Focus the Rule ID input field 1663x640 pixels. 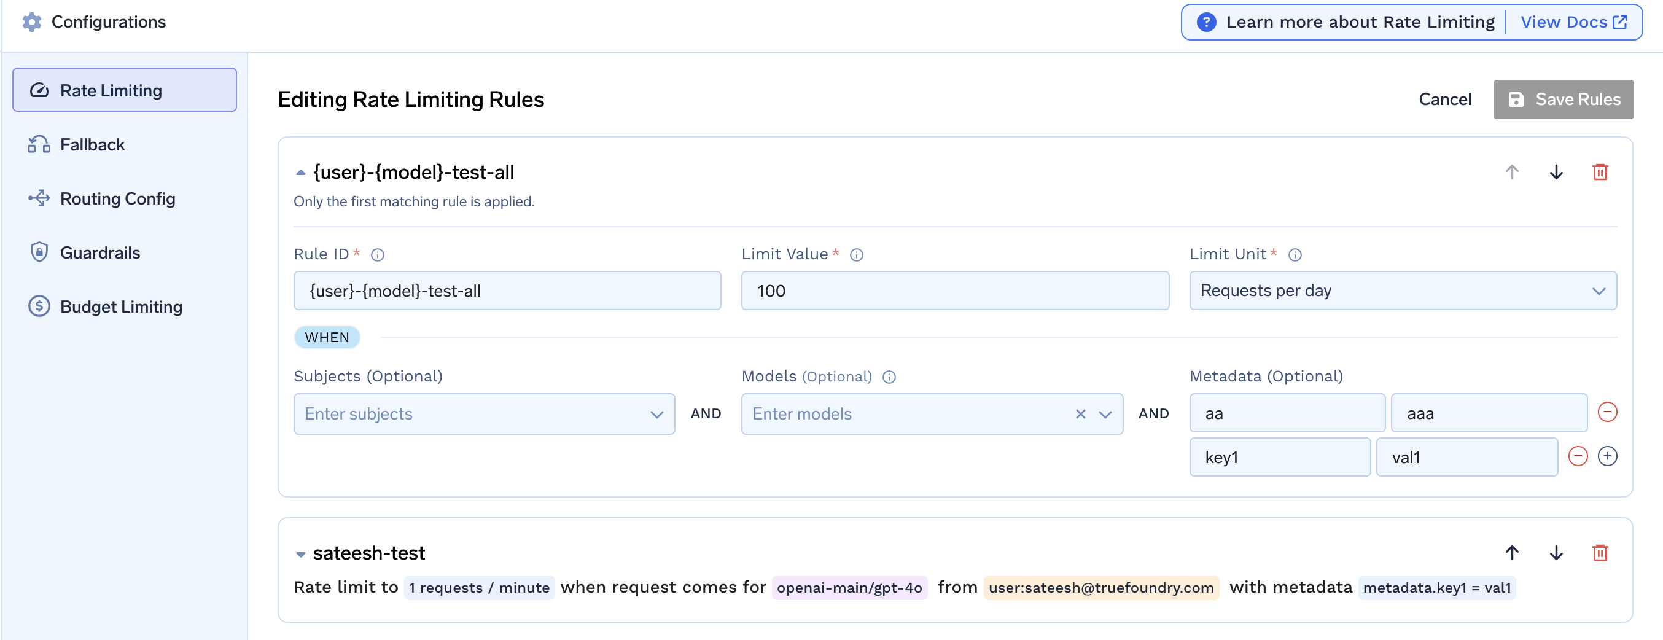pos(507,291)
